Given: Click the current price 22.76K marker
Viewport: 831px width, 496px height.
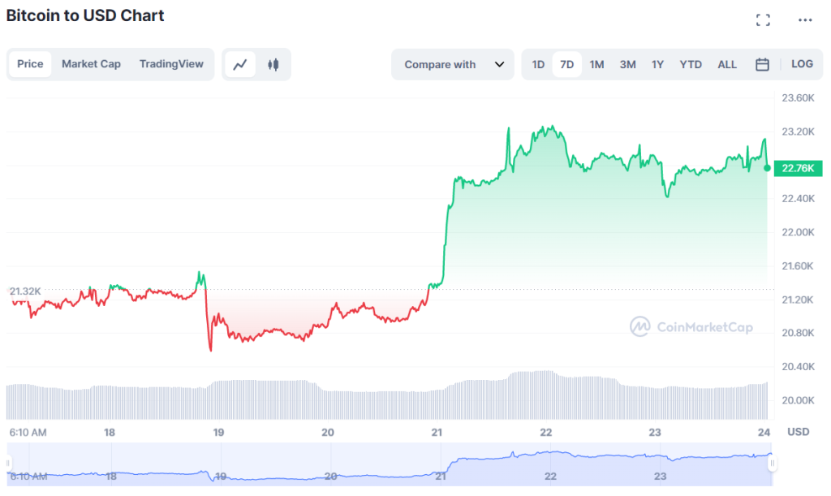Looking at the screenshot, I should 799,168.
